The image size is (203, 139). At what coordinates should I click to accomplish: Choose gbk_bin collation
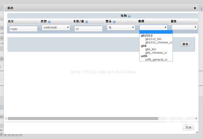click(x=150, y=49)
